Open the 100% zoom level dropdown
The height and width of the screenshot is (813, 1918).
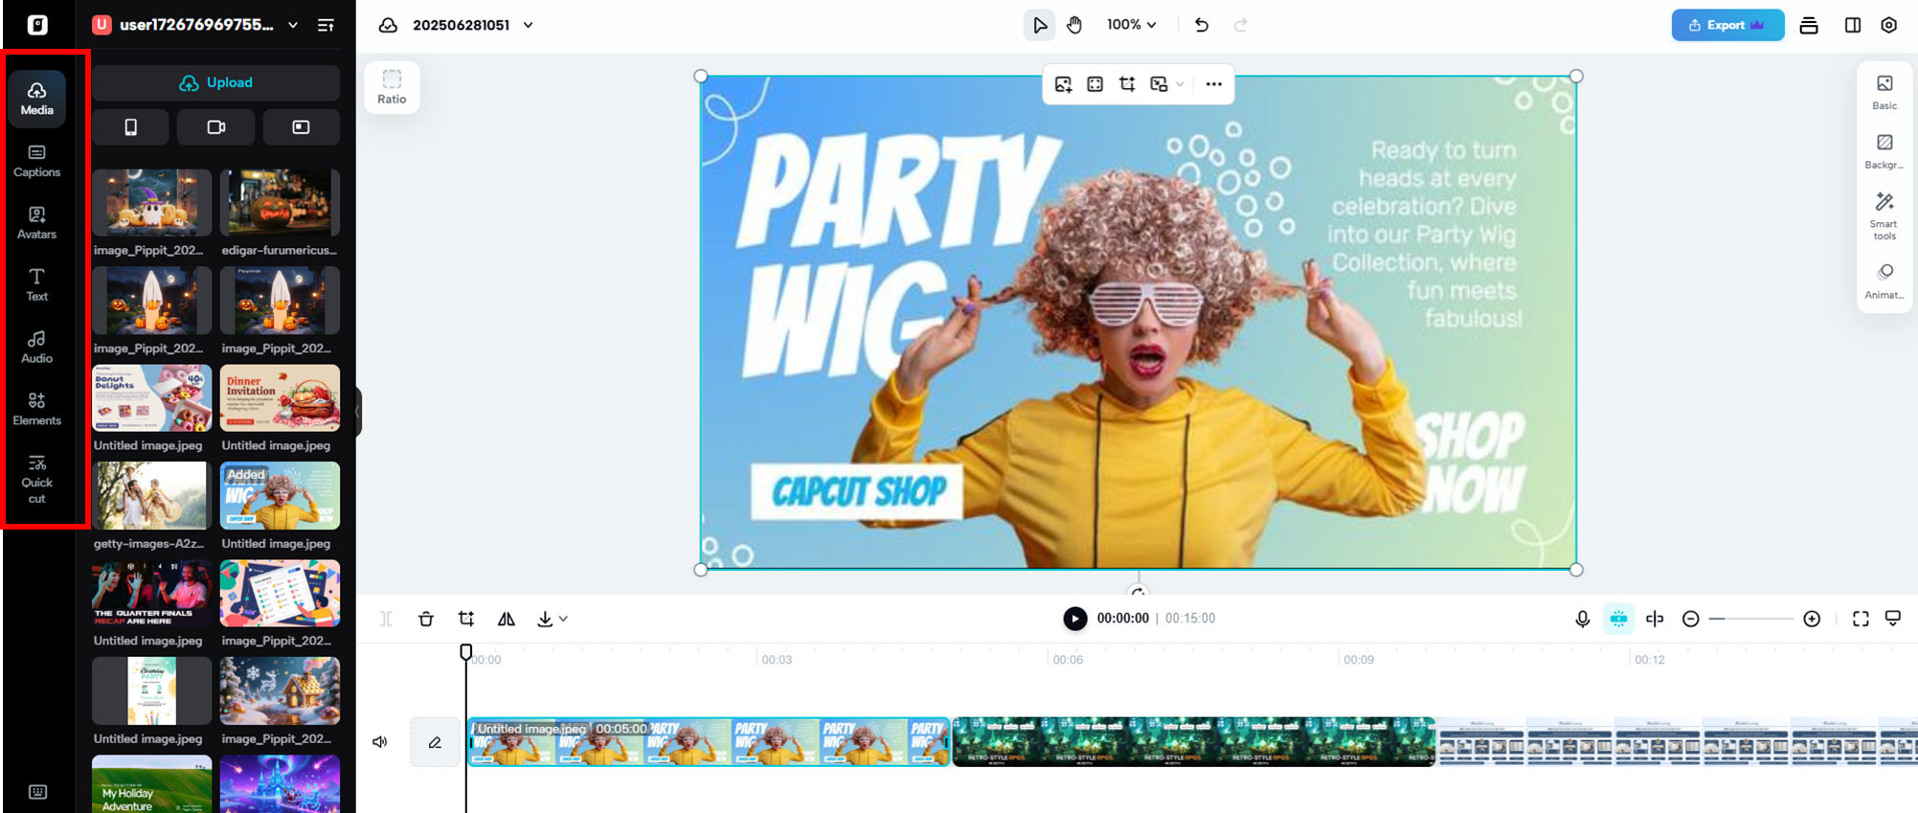(1132, 25)
